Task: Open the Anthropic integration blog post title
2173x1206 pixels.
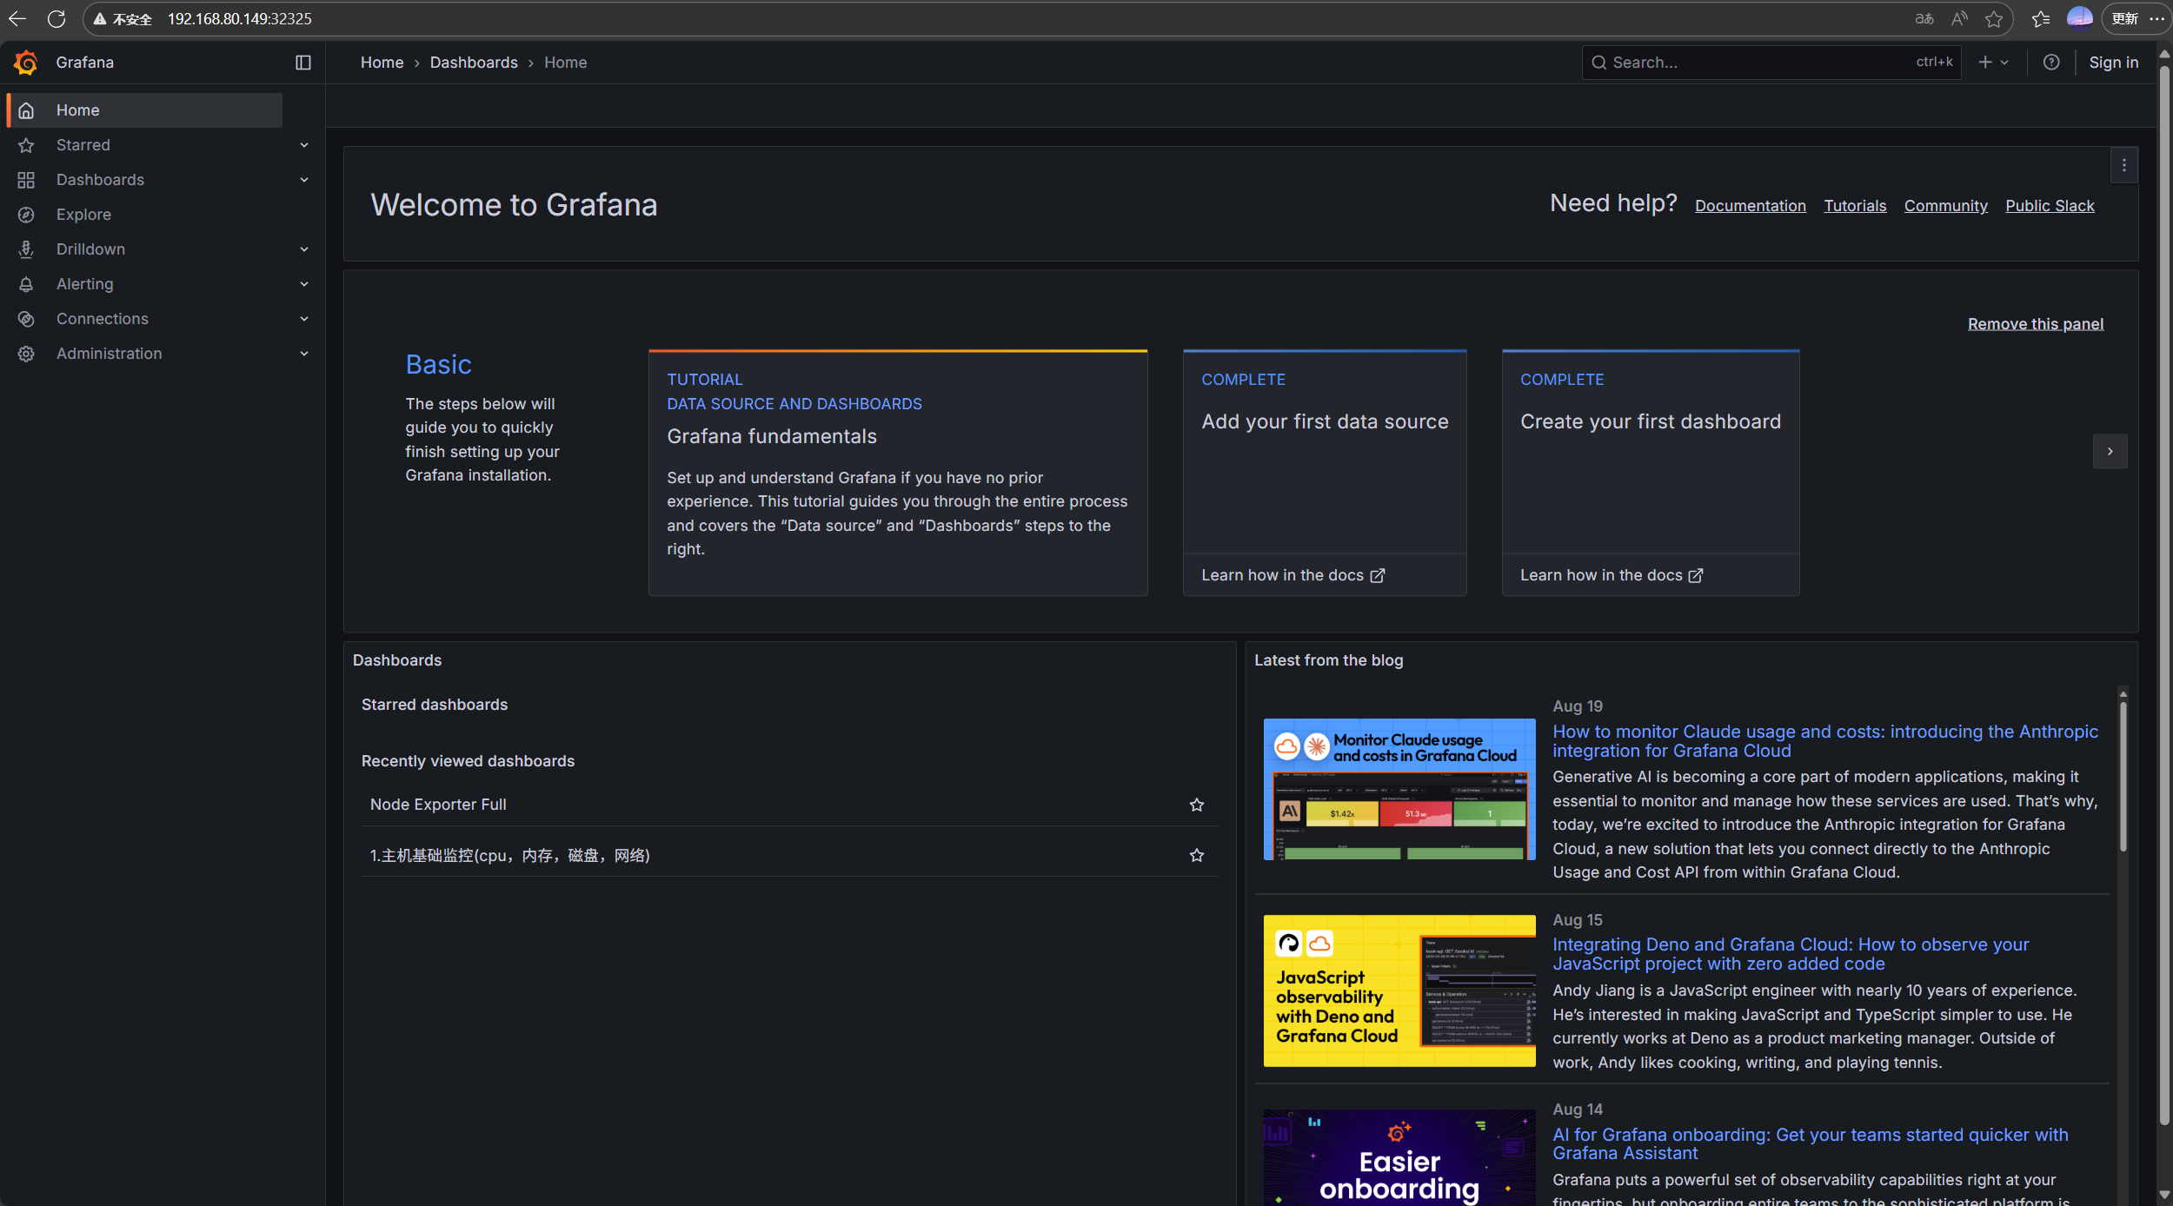Action: click(x=1825, y=741)
